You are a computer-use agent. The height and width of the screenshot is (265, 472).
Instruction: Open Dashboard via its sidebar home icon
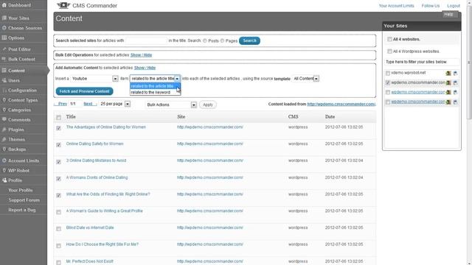click(x=4, y=5)
